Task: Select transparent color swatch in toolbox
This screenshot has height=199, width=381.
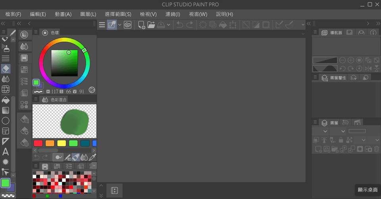Action: pyautogui.click(x=8, y=195)
